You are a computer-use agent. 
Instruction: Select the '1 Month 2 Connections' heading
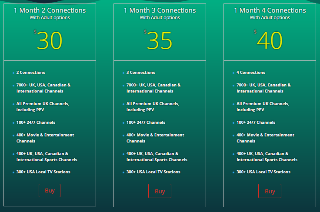pos(50,10)
